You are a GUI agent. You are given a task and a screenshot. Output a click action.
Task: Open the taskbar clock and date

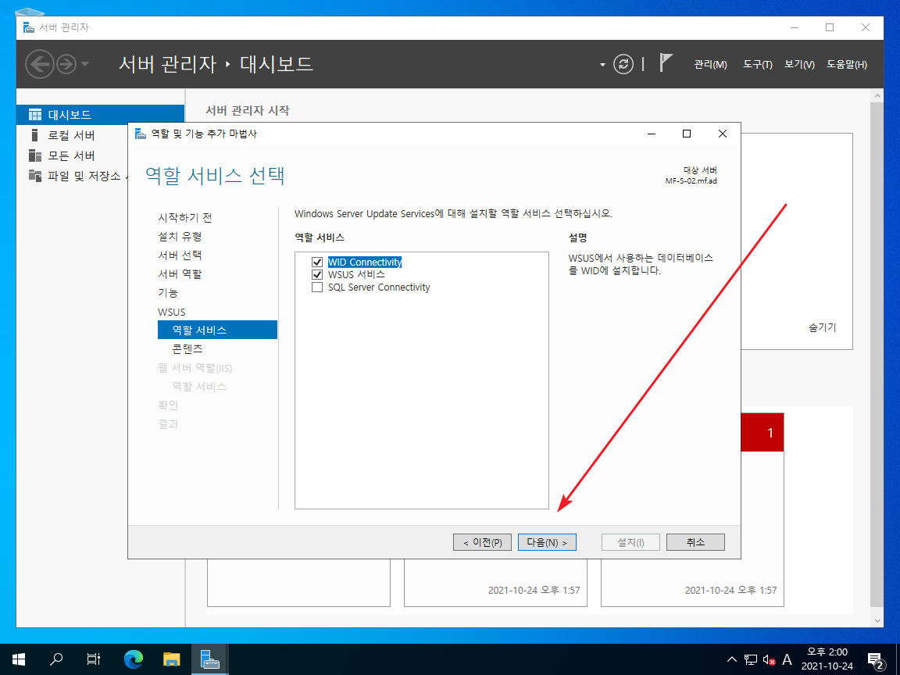point(827,659)
